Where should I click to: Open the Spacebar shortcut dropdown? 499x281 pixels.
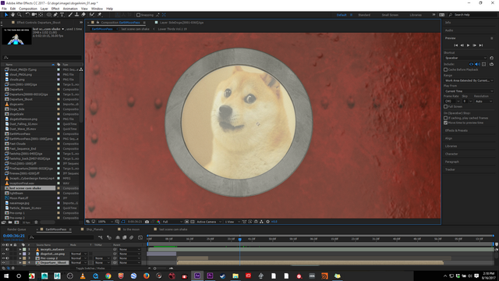point(465,58)
